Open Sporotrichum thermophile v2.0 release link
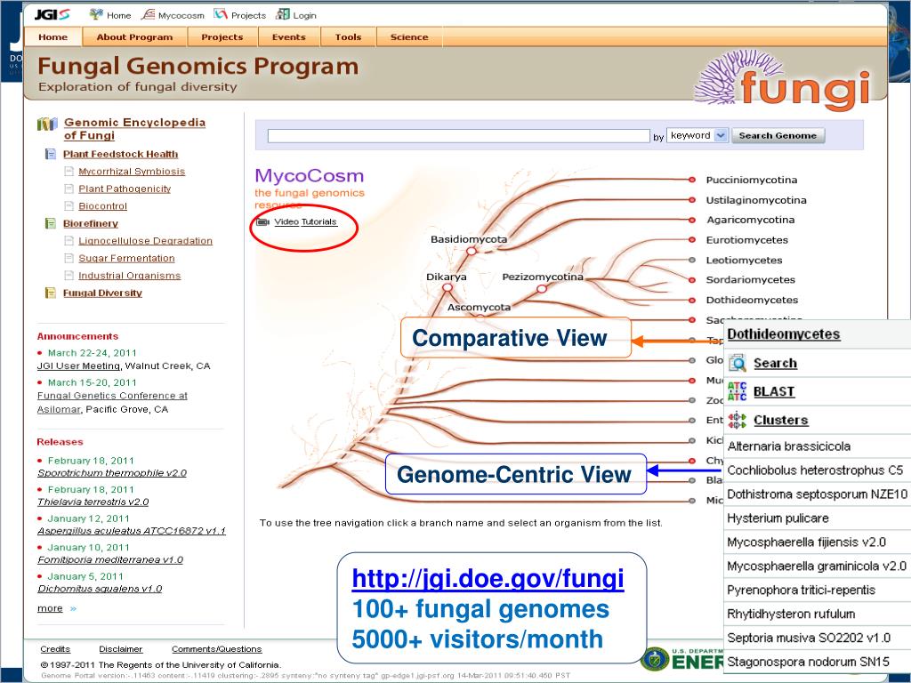 (x=112, y=473)
